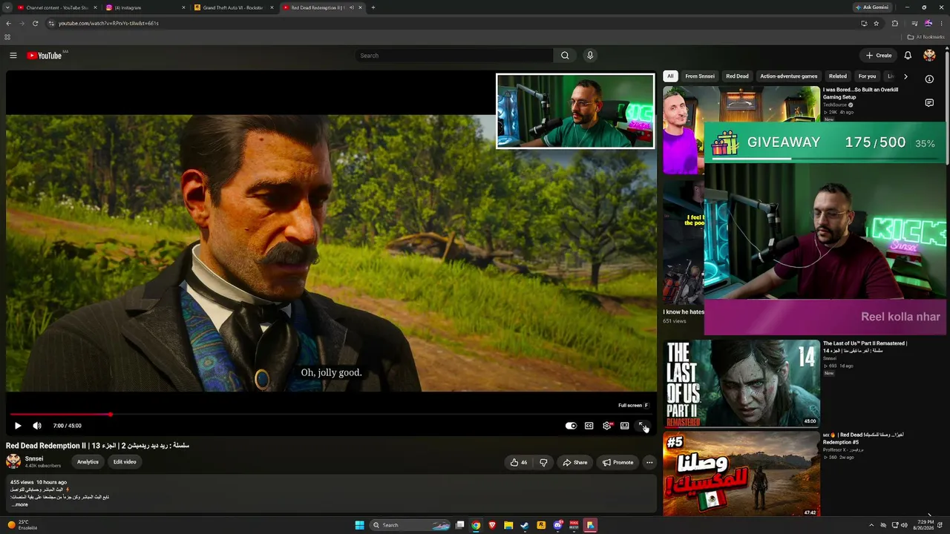This screenshot has height=534, width=950.
Task: Click Edit video button
Action: coord(125,462)
